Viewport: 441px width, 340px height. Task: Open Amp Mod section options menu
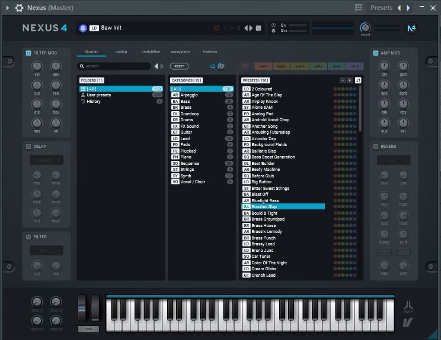click(x=413, y=53)
